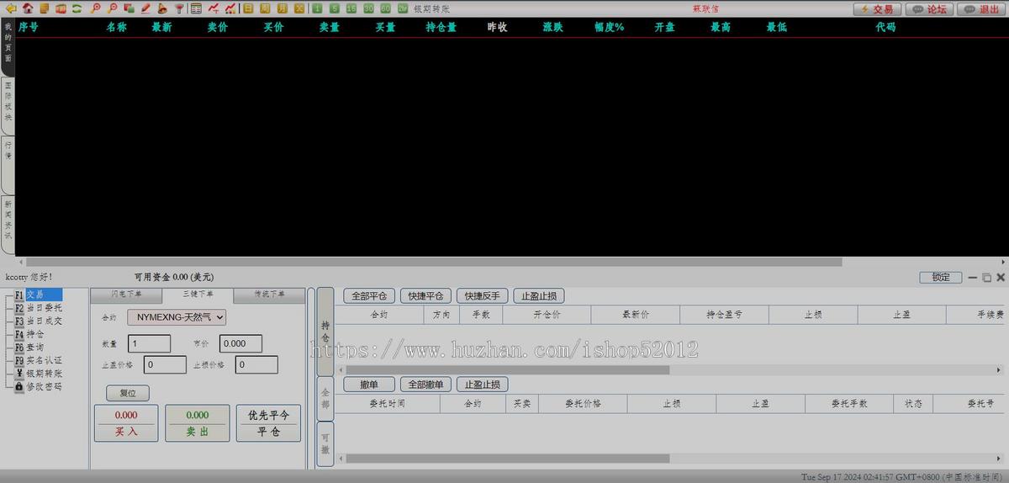This screenshot has width=1009, height=483.
Task: Click the 优先平今 平仓 button
Action: 268,423
